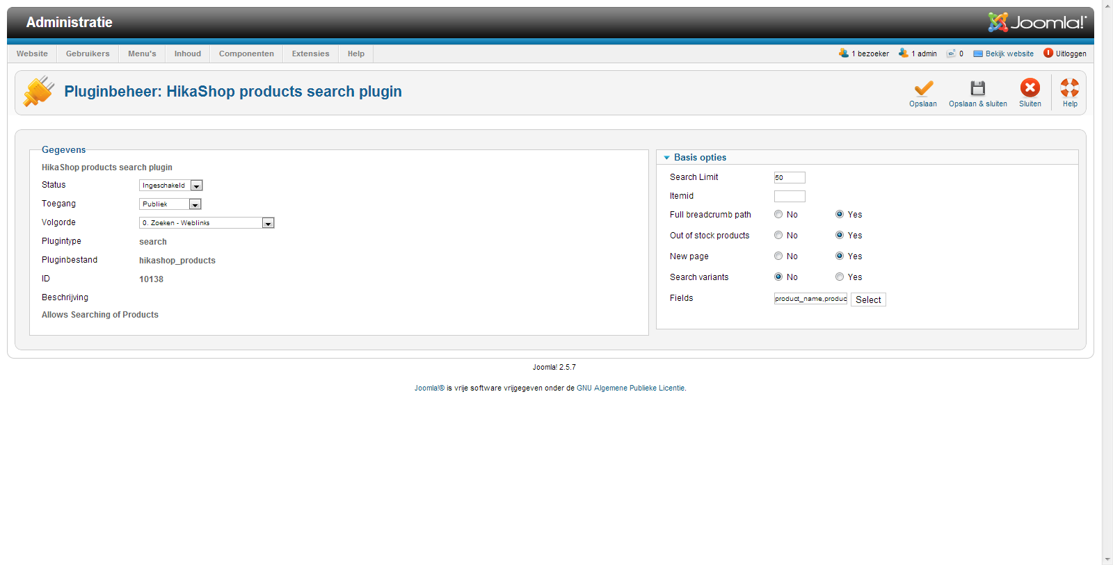
Task: Open the Help lifebuoy icon
Action: pyautogui.click(x=1070, y=88)
